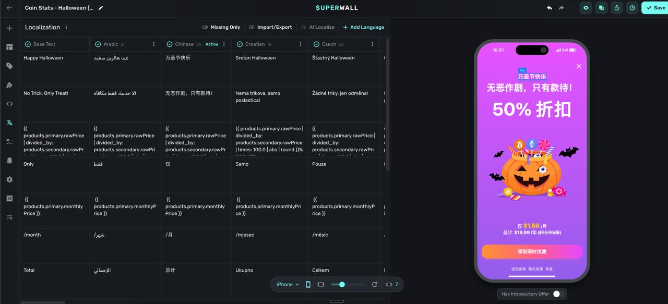The width and height of the screenshot is (668, 304).
Task: Open Czech column options menu
Action: 372,44
